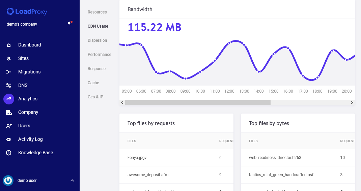Image resolution: width=361 pixels, height=191 pixels.
Task: Click the Company building icon
Action: click(x=9, y=113)
